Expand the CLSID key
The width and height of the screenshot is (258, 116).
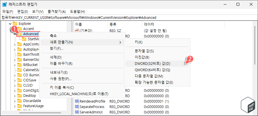tap(15, 85)
